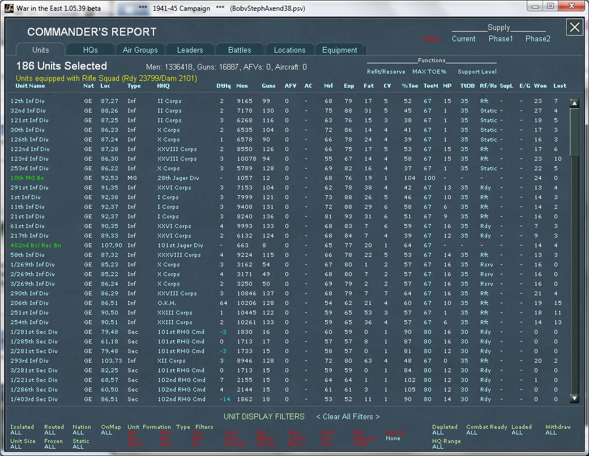Click the scroll down arrow of the unit list
The image size is (589, 456).
tap(574, 398)
